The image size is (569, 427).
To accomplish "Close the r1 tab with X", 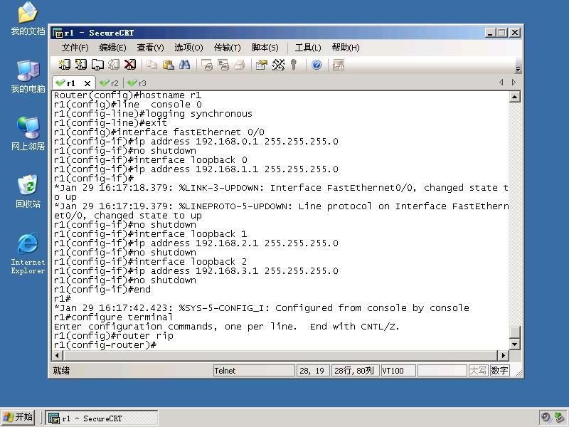I will pyautogui.click(x=87, y=83).
